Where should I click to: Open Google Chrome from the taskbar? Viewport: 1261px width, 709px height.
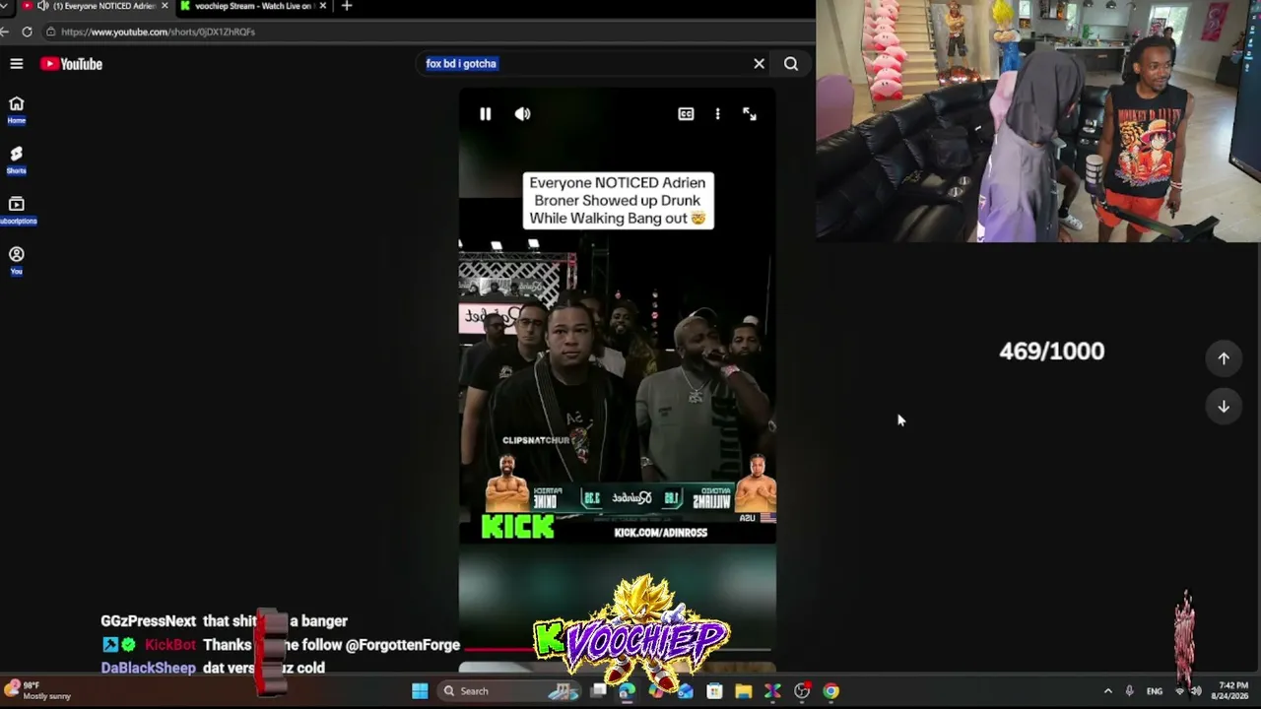click(831, 691)
